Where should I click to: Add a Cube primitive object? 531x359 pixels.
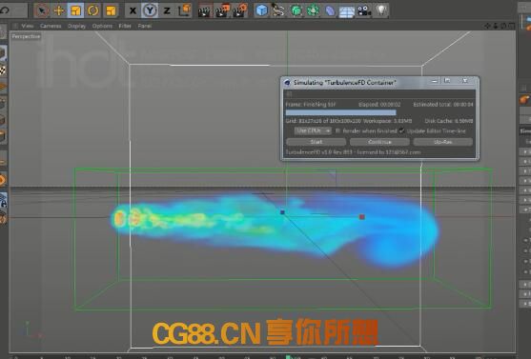click(261, 10)
